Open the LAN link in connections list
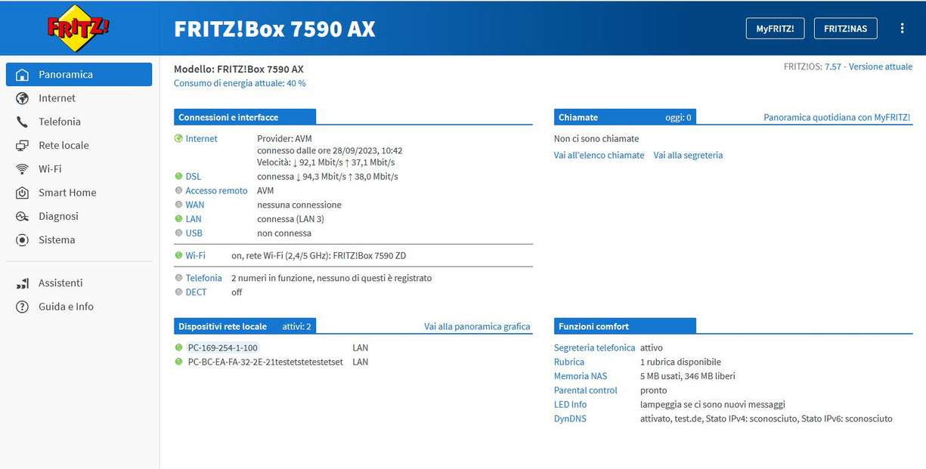Image resolution: width=926 pixels, height=469 pixels. tap(194, 219)
